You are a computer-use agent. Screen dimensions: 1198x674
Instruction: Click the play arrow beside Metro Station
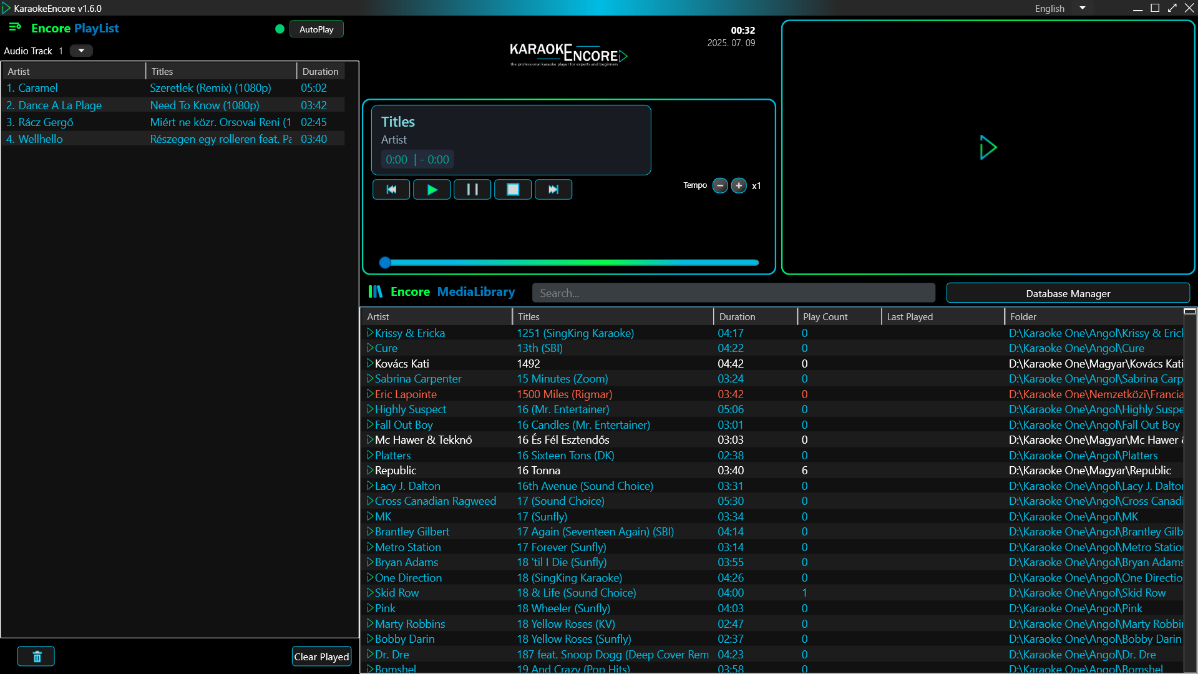pos(370,547)
